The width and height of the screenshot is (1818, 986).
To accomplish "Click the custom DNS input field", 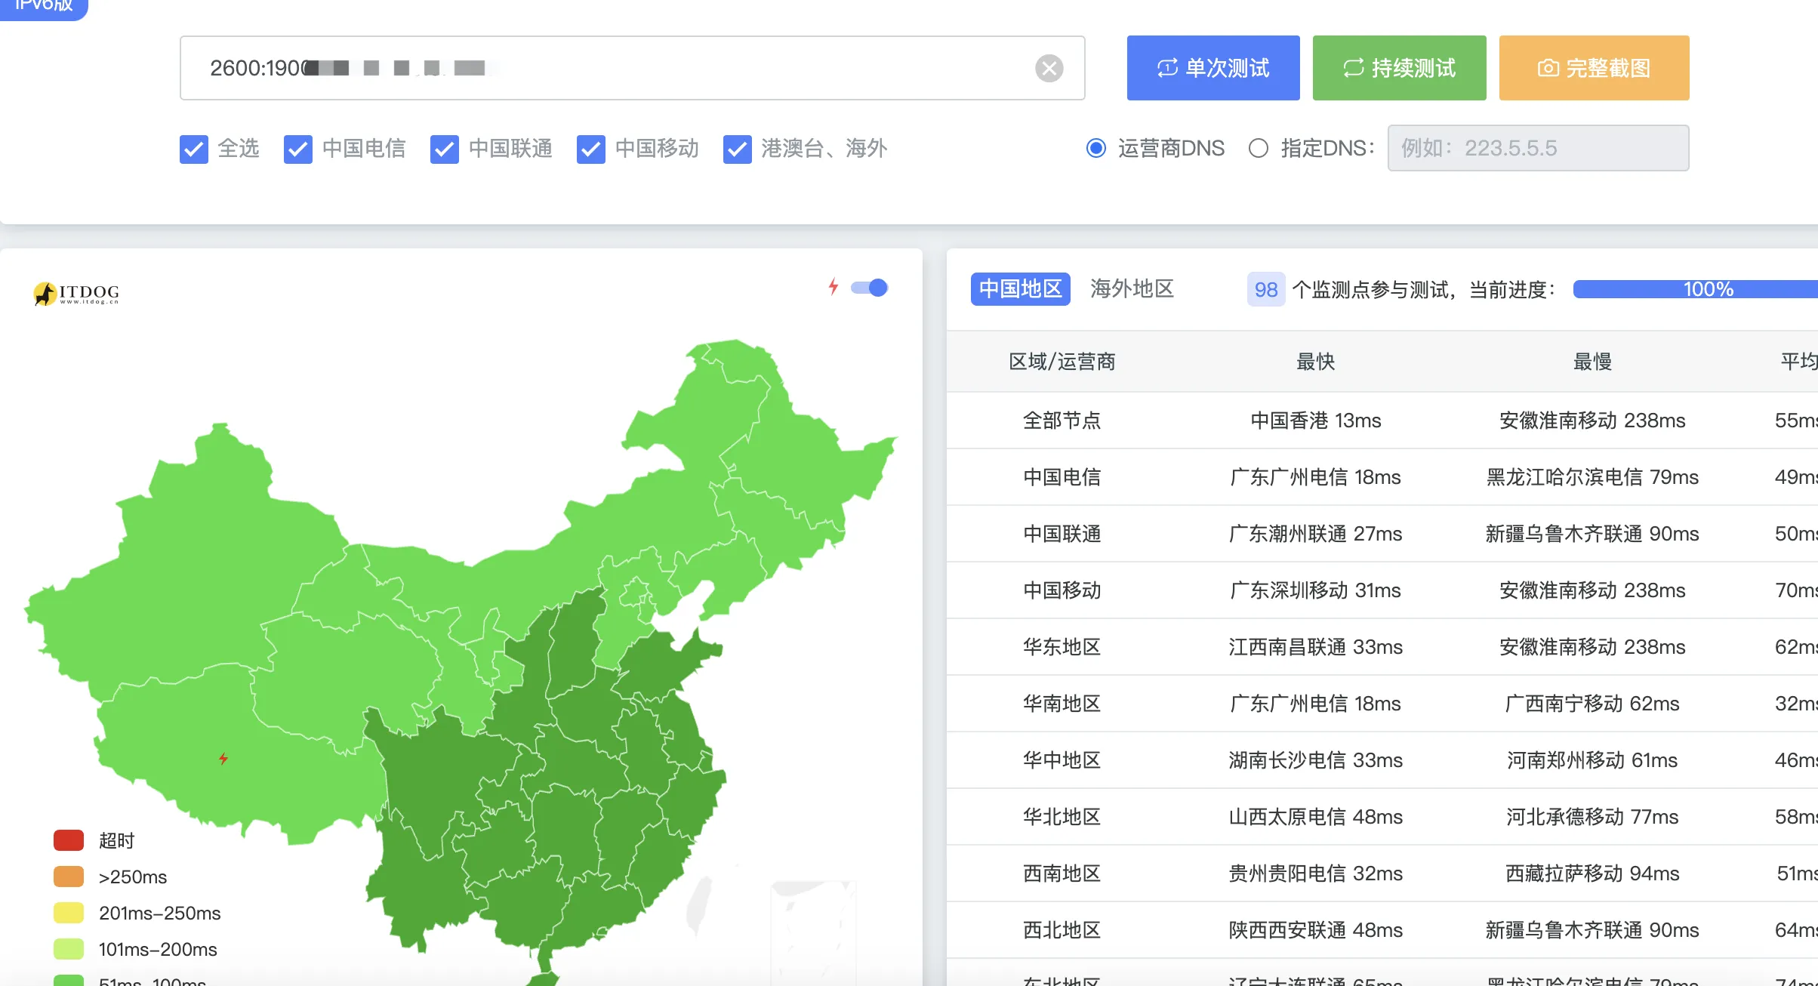I will tap(1537, 148).
